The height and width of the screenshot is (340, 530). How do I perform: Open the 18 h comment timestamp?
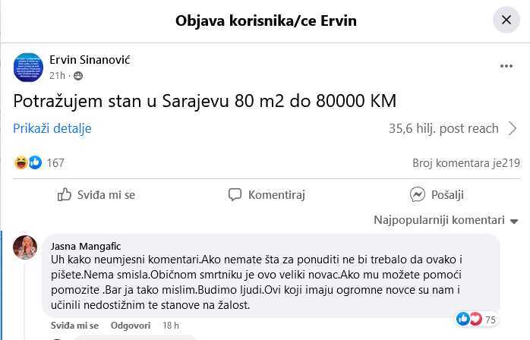(170, 326)
